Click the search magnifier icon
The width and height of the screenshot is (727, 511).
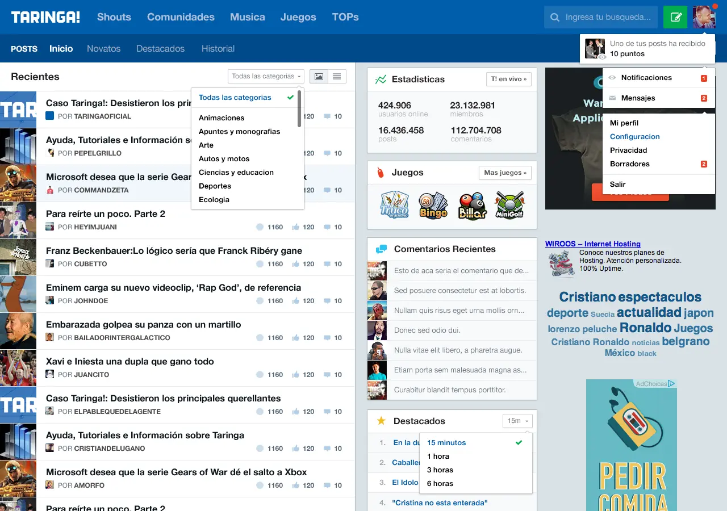555,18
